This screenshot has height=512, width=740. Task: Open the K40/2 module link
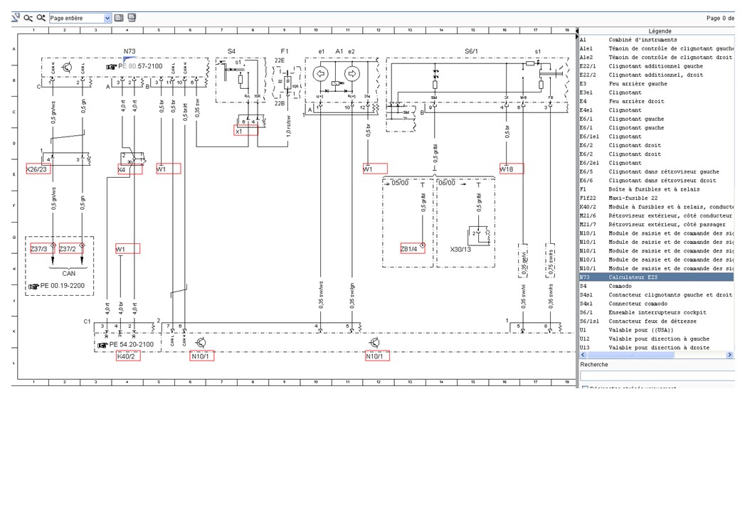coord(128,356)
